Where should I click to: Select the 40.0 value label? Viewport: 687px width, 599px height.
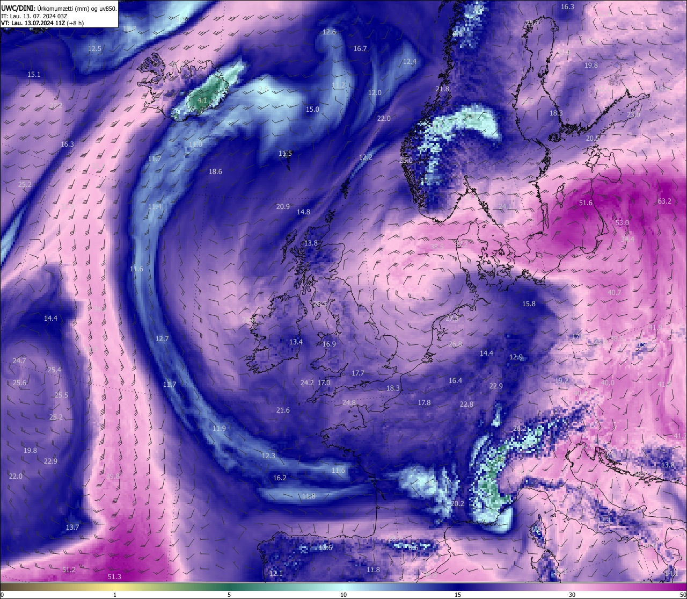point(608,383)
